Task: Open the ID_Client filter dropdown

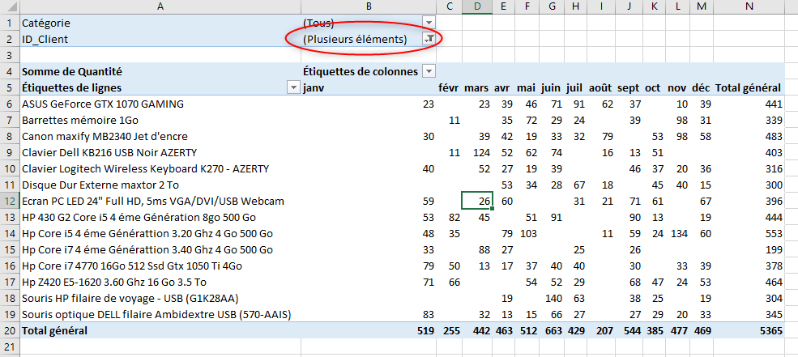Action: 429,39
